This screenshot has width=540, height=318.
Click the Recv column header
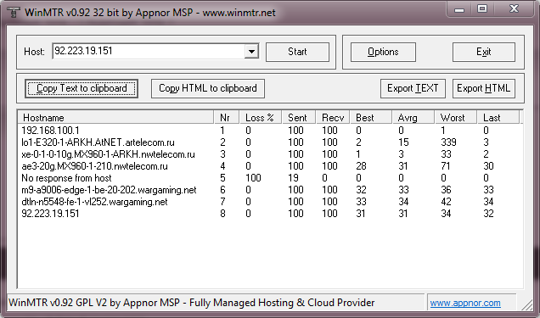click(333, 118)
